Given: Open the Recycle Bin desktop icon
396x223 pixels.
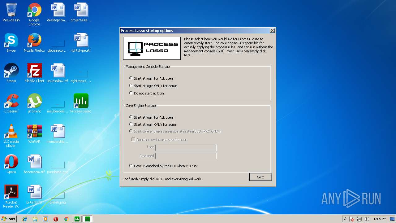Looking at the screenshot, I should pos(11,12).
